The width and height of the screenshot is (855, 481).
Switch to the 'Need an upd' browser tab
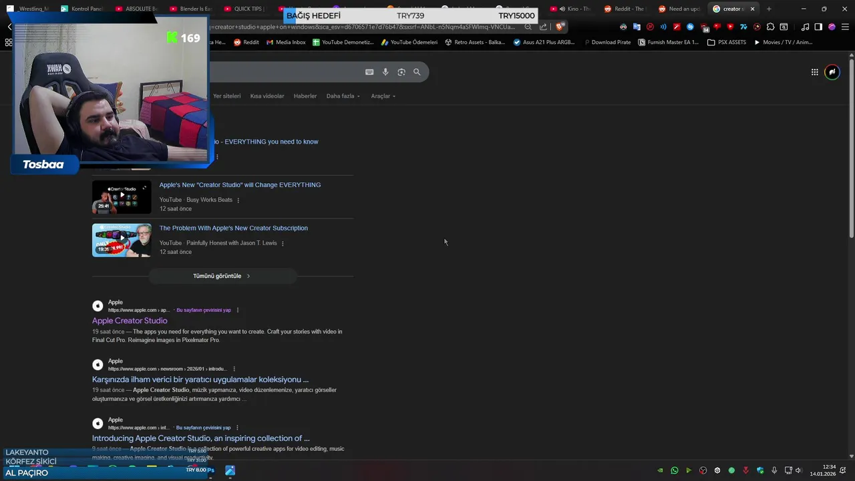(x=680, y=9)
